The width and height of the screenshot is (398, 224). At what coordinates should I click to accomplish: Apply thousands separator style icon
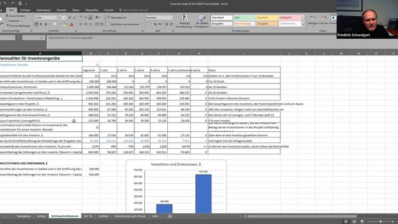point(160,24)
